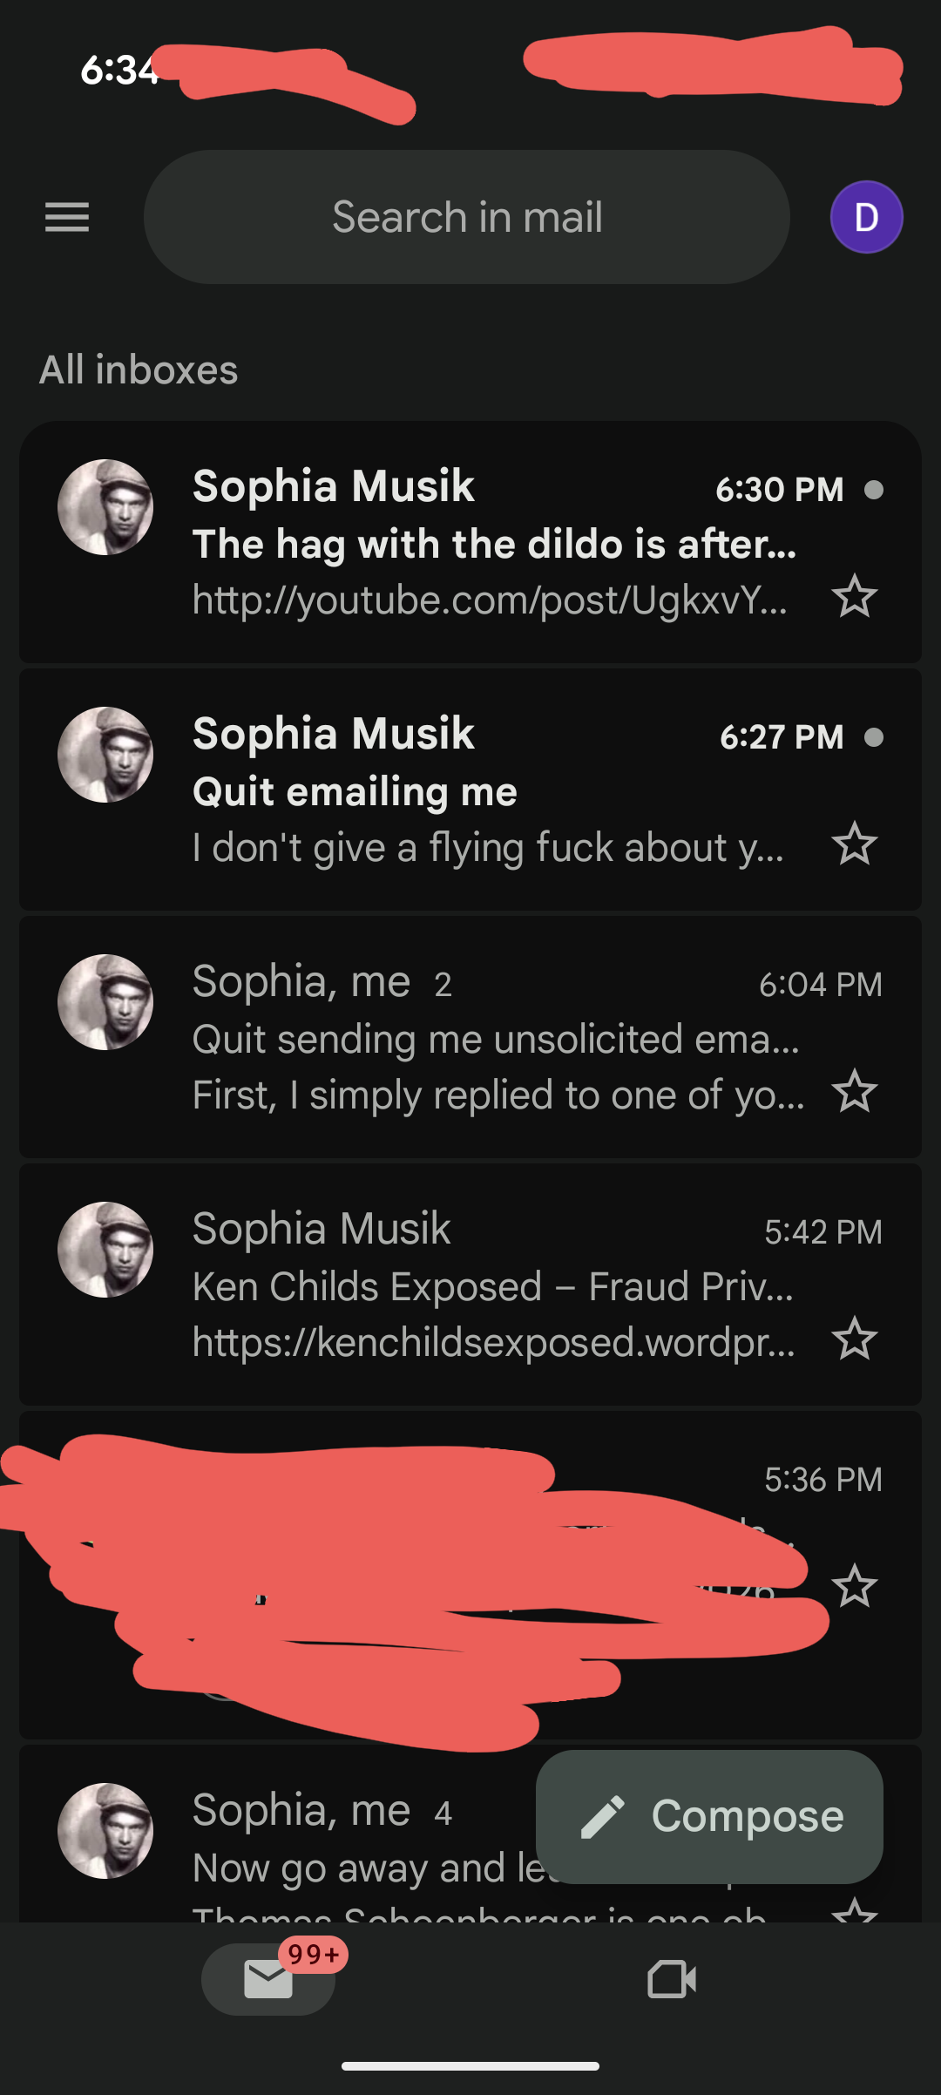Image resolution: width=941 pixels, height=2095 pixels.
Task: Open Quit sending me unsolicited email thread
Action: (495, 1039)
